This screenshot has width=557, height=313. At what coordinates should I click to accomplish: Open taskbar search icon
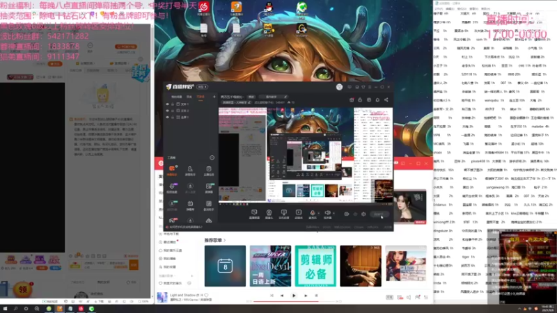pyautogui.click(x=15, y=309)
